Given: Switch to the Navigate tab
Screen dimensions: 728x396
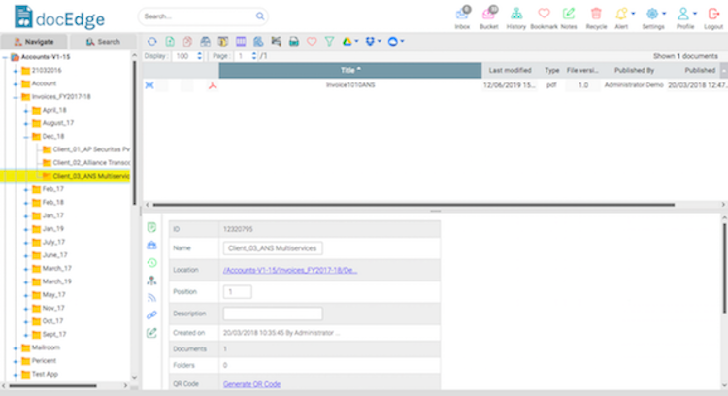Looking at the screenshot, I should pos(34,42).
